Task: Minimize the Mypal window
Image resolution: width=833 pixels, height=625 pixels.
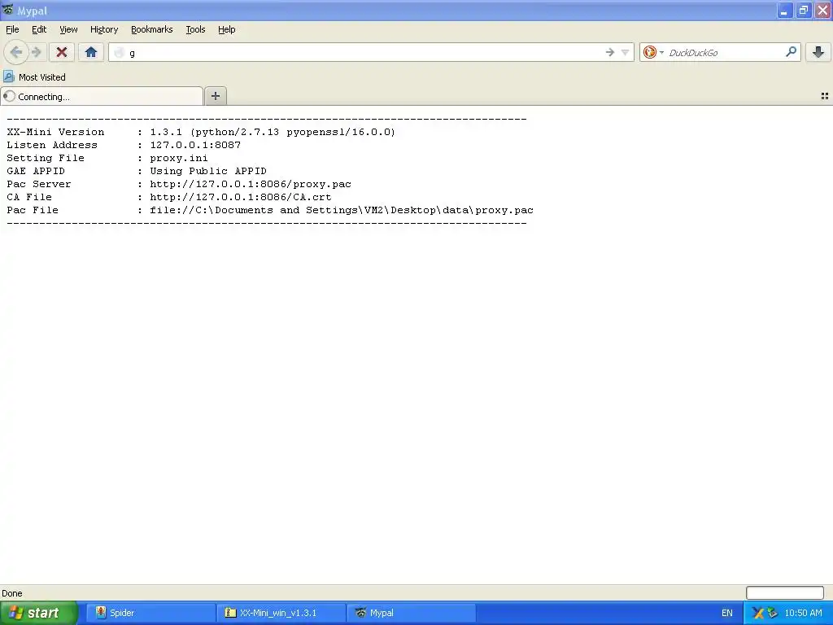Action: 784,11
